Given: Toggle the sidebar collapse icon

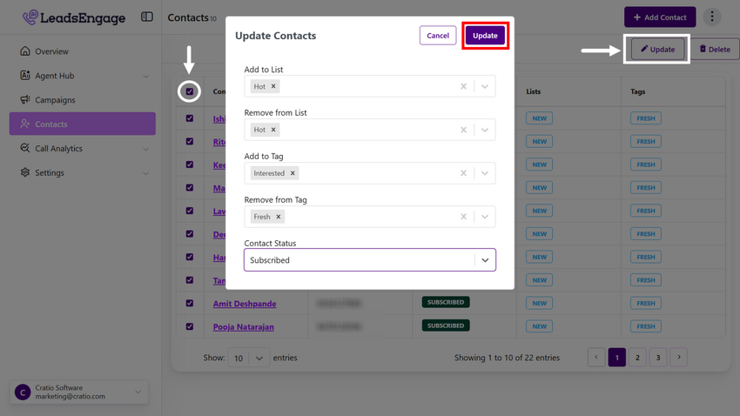Looking at the screenshot, I should [147, 17].
